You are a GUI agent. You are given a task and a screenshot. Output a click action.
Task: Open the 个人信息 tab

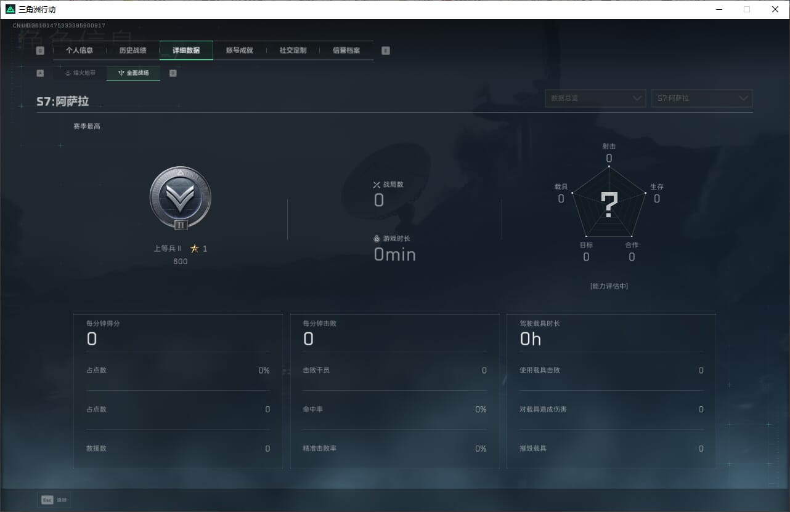(x=79, y=50)
